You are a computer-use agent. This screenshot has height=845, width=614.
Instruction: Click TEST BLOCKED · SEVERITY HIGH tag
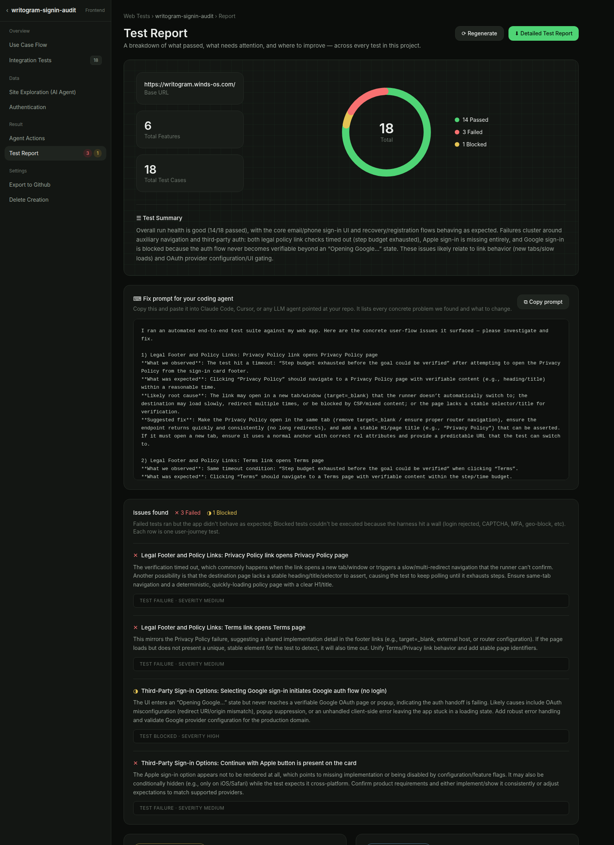tap(351, 736)
